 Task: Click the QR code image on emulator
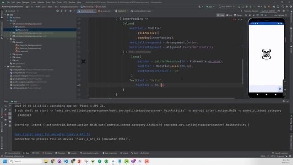point(266,54)
